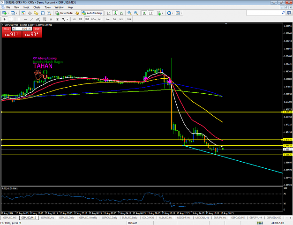Switch to M1 timeframe
The width and height of the screenshot is (293, 225).
[74, 19]
